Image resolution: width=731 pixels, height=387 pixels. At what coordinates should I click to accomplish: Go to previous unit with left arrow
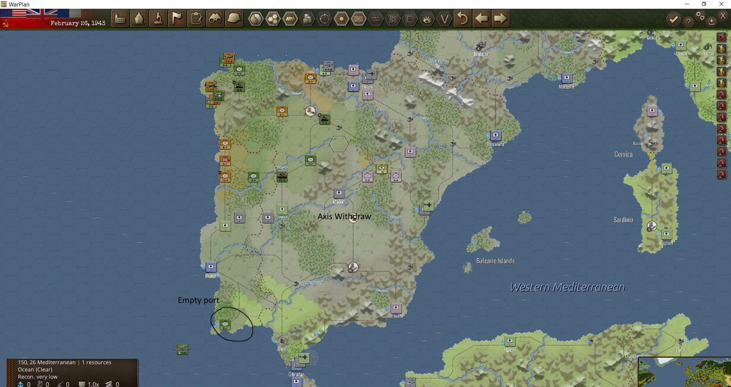pos(482,19)
